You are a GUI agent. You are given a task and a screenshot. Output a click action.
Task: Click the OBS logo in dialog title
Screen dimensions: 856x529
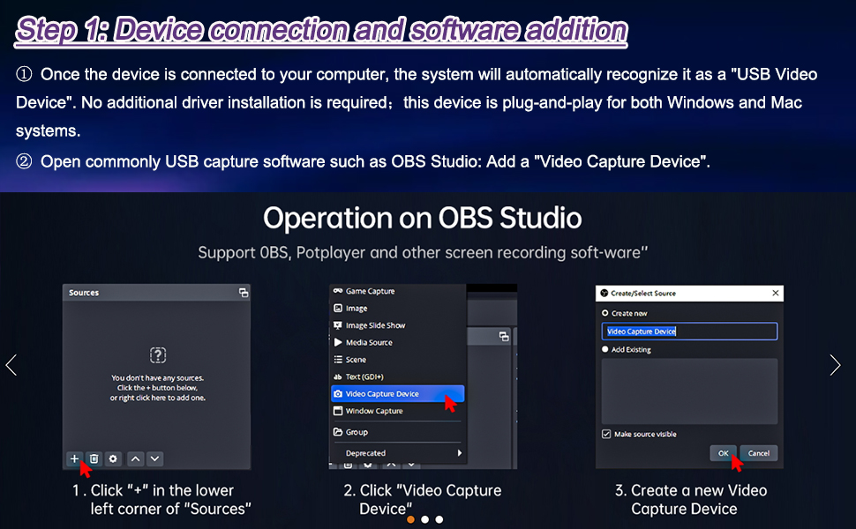coord(604,293)
